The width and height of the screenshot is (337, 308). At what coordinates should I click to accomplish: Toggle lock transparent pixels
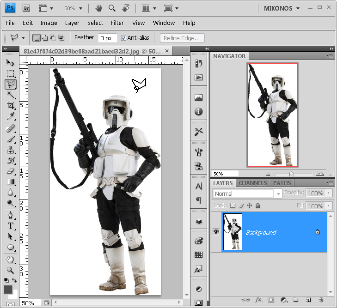[x=233, y=205]
